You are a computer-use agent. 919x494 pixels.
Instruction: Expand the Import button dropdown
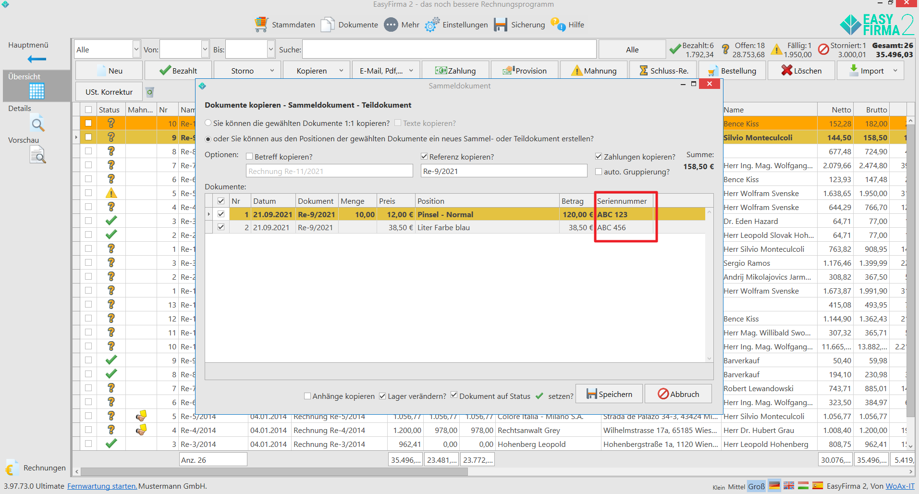895,71
